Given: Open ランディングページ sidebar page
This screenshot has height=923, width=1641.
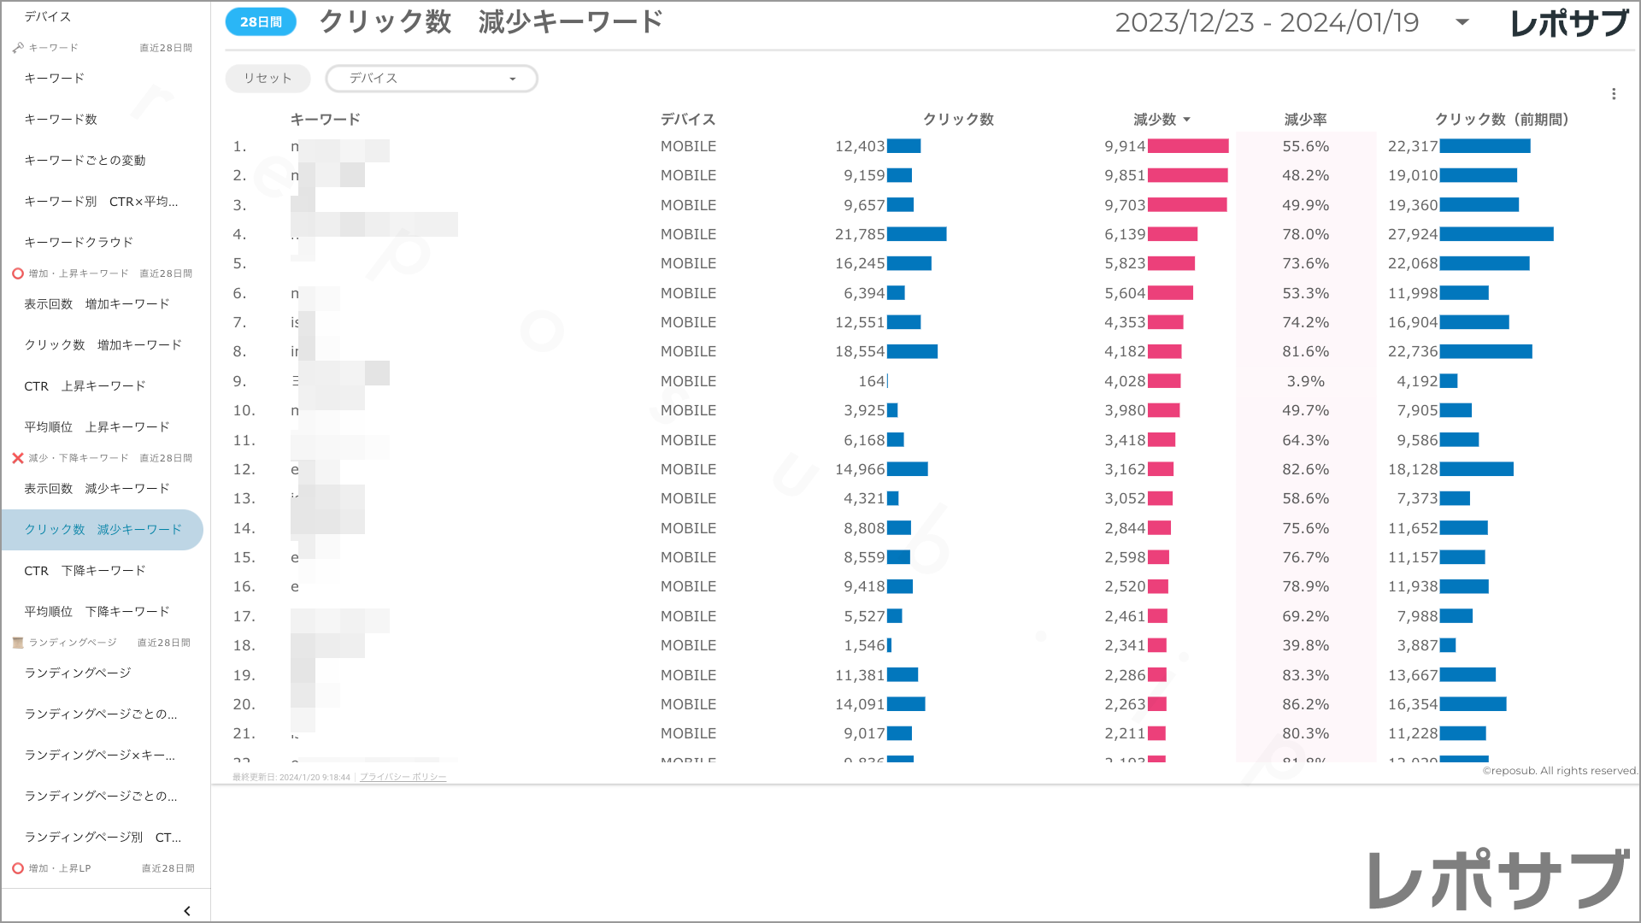Looking at the screenshot, I should click(x=78, y=673).
